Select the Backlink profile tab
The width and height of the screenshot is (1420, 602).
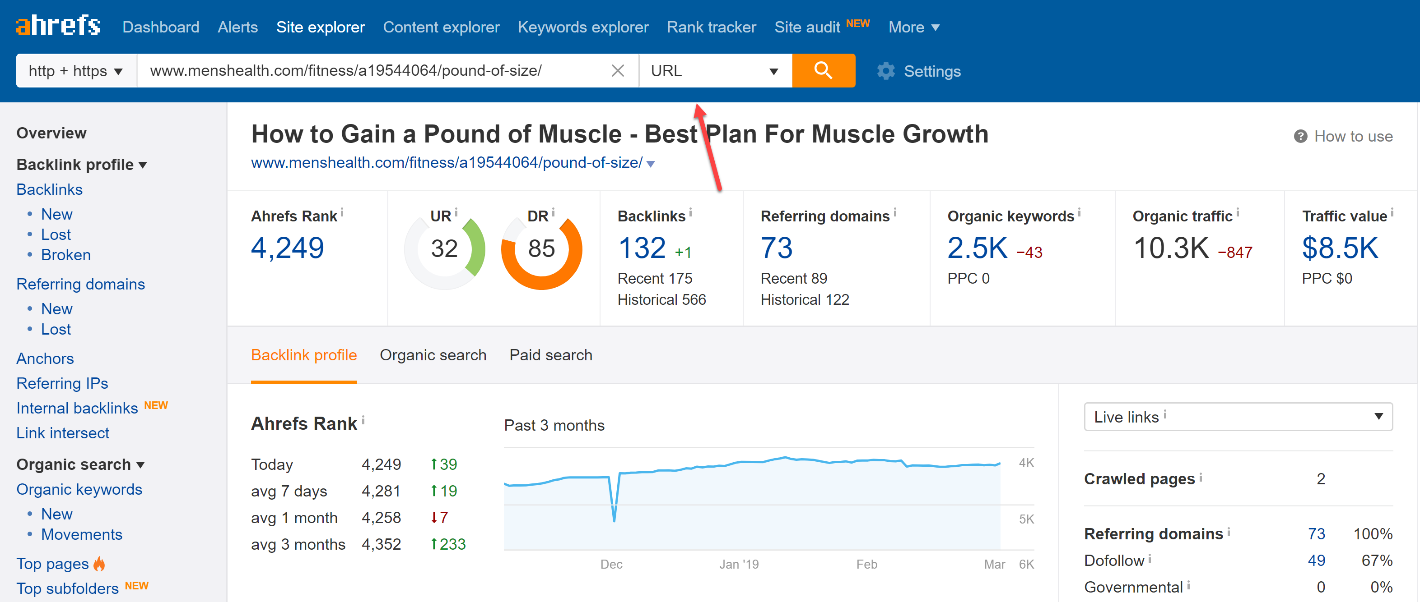pos(304,355)
